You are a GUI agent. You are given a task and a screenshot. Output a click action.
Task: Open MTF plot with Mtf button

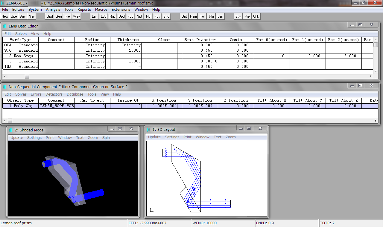pos(148,16)
